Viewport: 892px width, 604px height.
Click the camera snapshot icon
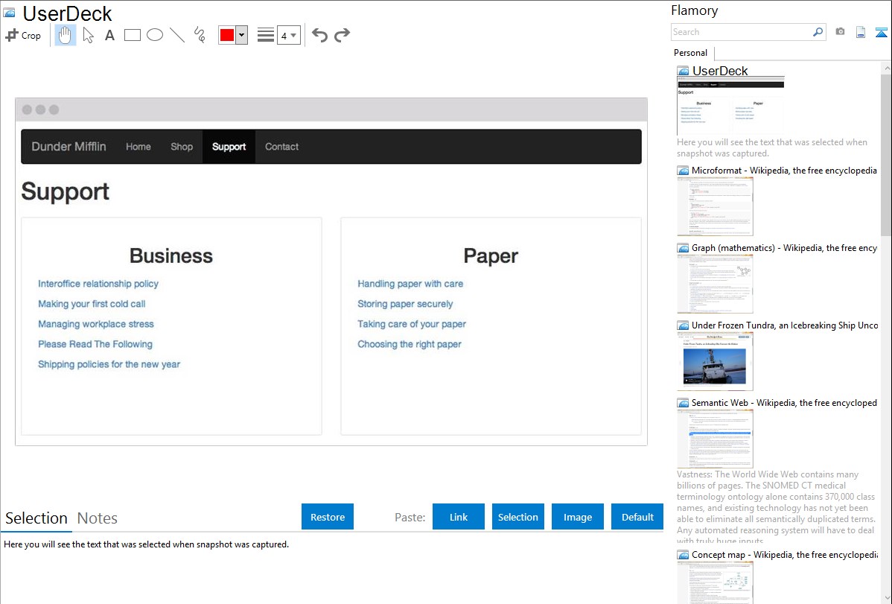840,32
